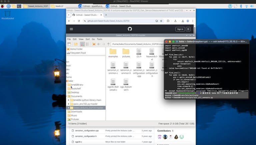This screenshot has width=256, height=145.
Task: Click the file manager path input field
Action: coord(137,44)
